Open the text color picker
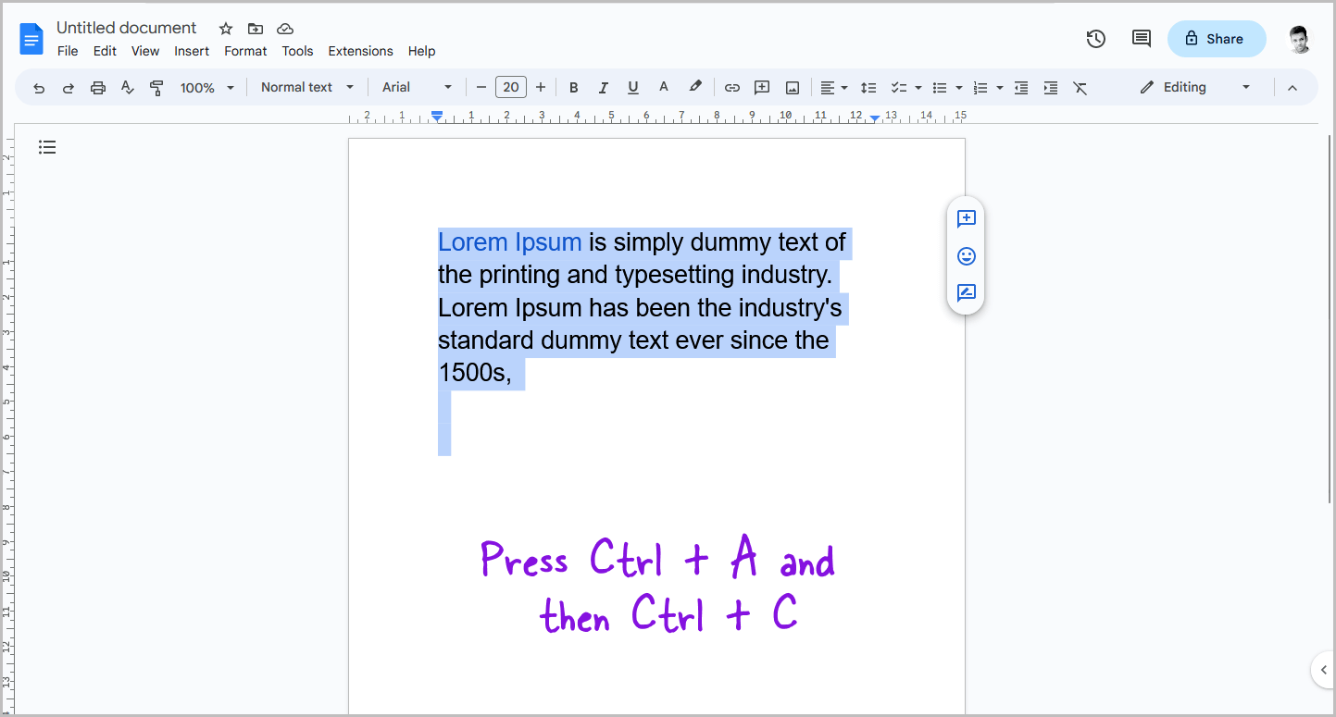1336x717 pixels. 663,87
